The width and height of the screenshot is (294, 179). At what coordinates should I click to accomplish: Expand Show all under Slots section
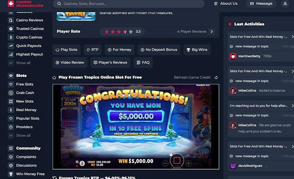[19, 135]
